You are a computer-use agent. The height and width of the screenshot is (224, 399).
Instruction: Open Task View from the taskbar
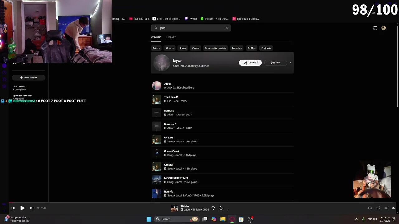pyautogui.click(x=205, y=219)
